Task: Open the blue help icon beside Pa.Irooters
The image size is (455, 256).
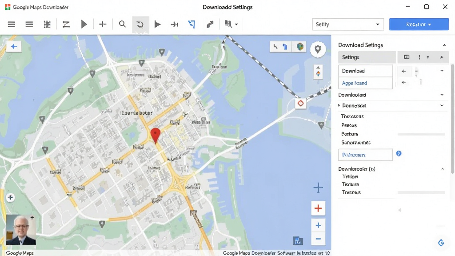Action: (x=399, y=153)
